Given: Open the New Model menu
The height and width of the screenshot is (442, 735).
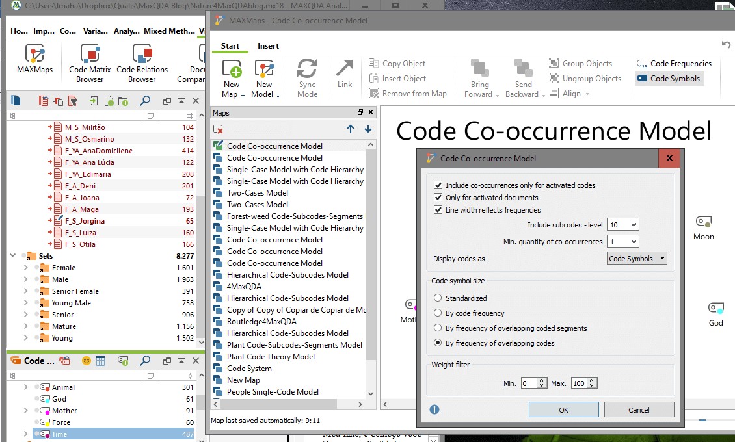Looking at the screenshot, I should (x=265, y=79).
